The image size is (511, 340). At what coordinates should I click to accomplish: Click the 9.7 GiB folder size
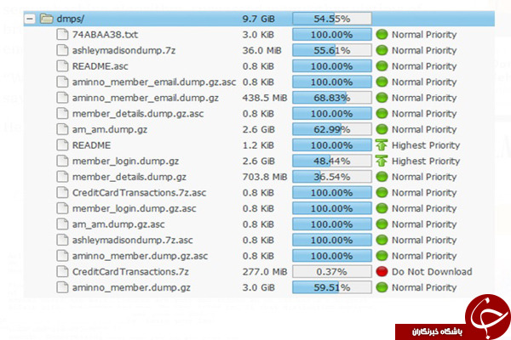pyautogui.click(x=258, y=19)
